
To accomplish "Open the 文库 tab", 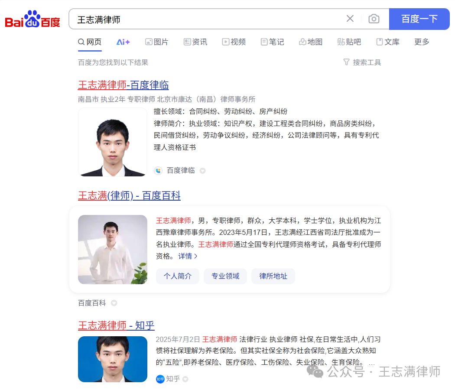I will 388,42.
